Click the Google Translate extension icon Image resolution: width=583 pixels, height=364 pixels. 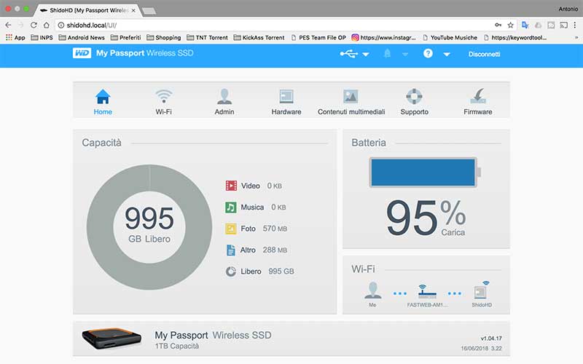tap(525, 25)
